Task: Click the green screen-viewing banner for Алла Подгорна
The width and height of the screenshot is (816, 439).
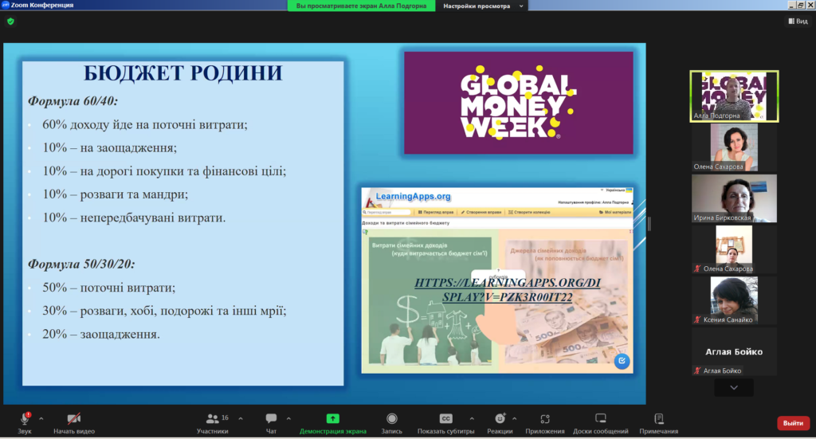Action: coord(361,6)
